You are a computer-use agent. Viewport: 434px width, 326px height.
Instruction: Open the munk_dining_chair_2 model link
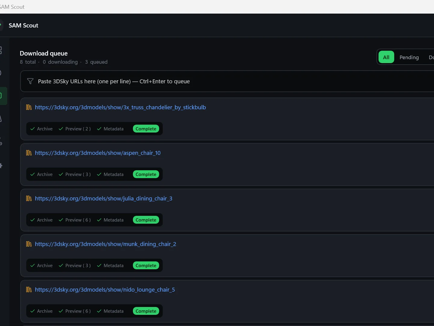point(105,244)
